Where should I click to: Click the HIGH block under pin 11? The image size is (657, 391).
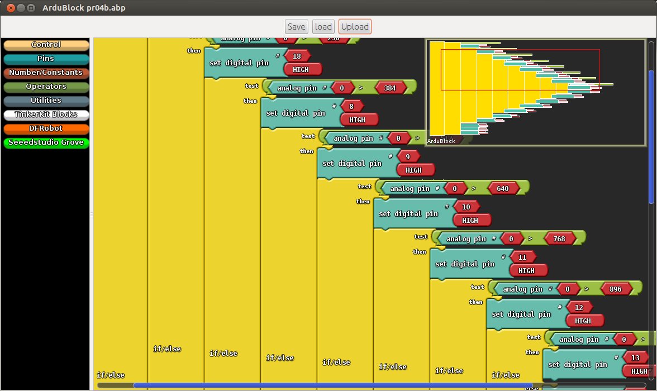click(529, 271)
